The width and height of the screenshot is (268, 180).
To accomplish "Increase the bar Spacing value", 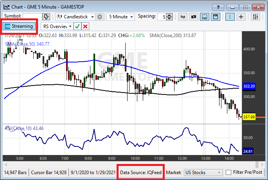I will pos(169,15).
